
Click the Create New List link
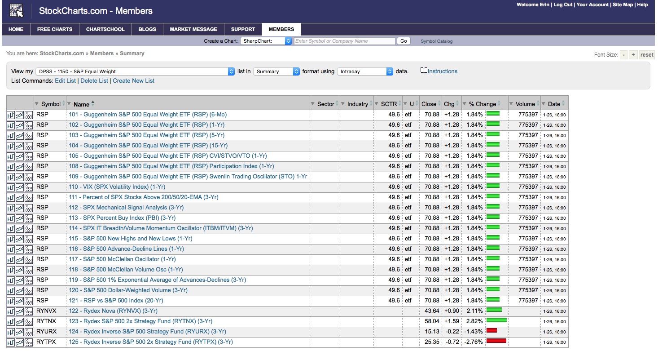click(133, 81)
